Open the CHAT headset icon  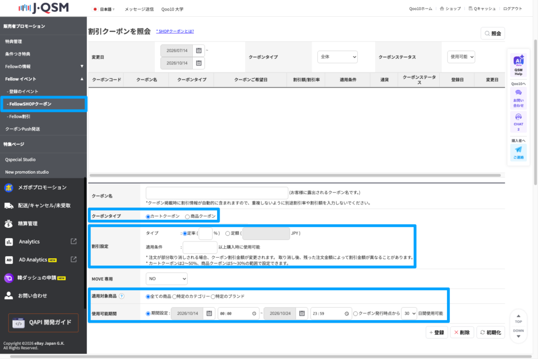coord(519,117)
